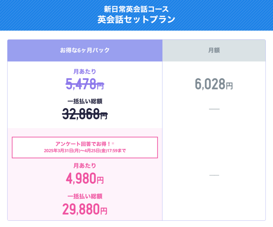Click the struck-through 5,478円 price
Image resolution: width=273 pixels, height=227 pixels.
tap(85, 84)
